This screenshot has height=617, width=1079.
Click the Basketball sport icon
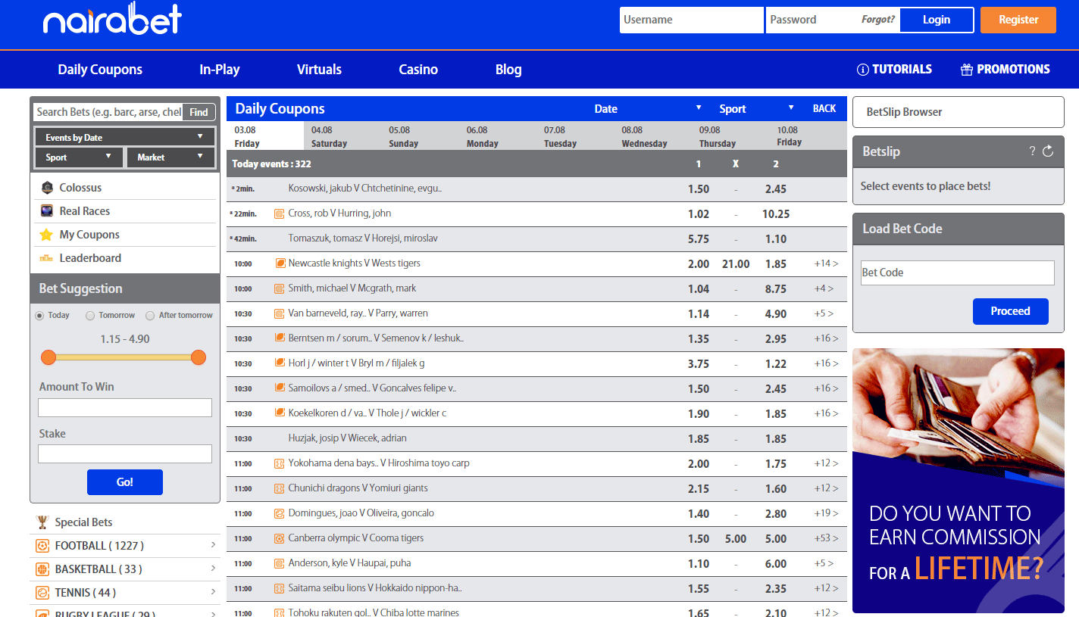pyautogui.click(x=42, y=569)
